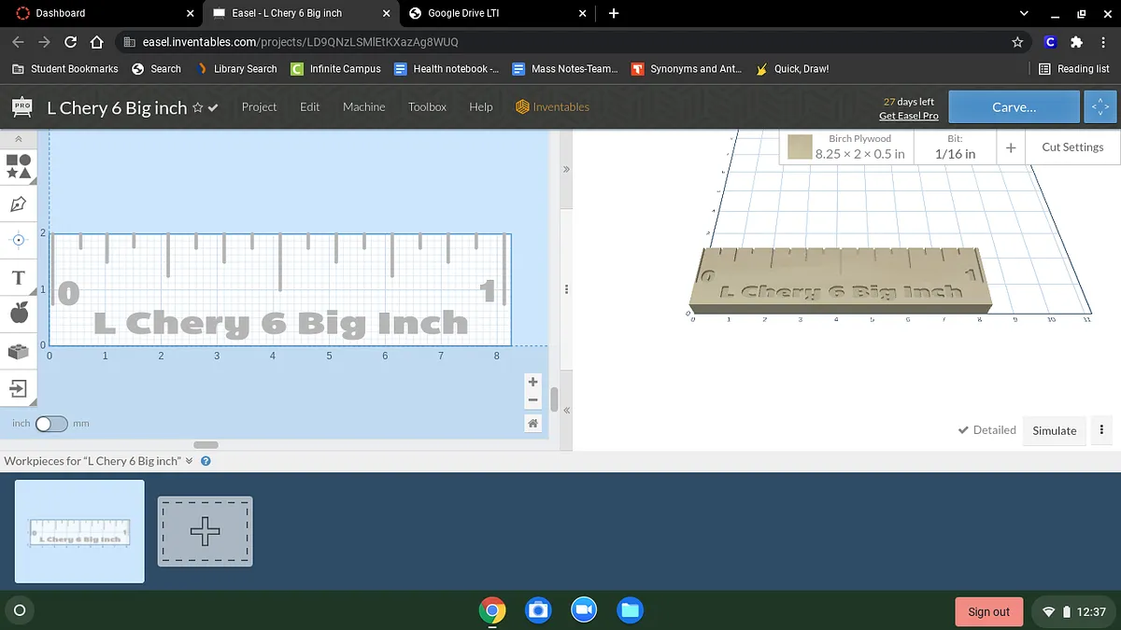Add a new workpiece thumbnail
This screenshot has width=1121, height=630.
point(206,531)
